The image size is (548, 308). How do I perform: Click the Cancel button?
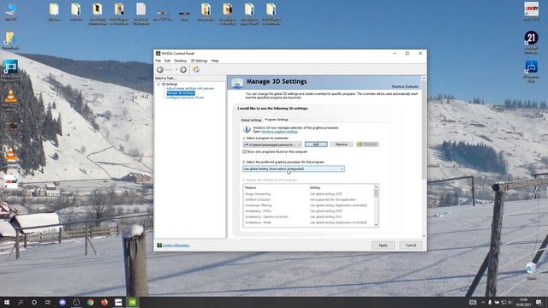411,246
